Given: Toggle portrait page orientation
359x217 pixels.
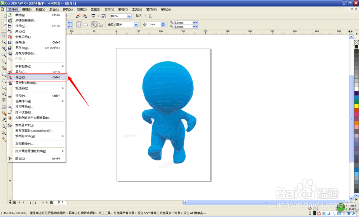Looking at the screenshot, I should (79, 24).
